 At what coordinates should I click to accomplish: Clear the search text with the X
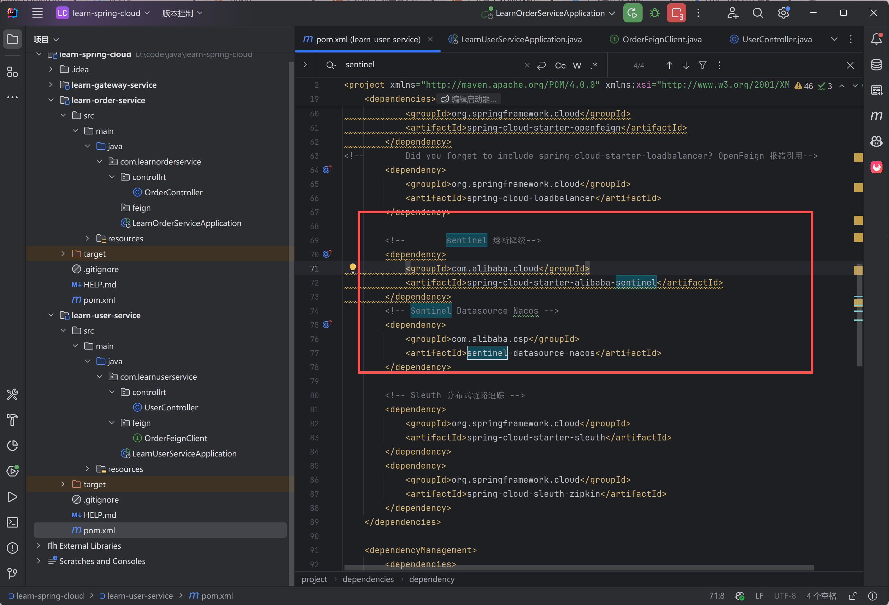(527, 65)
